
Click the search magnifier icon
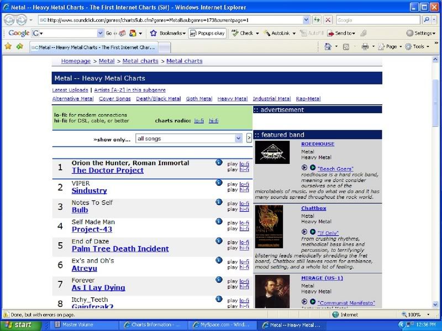click(427, 20)
